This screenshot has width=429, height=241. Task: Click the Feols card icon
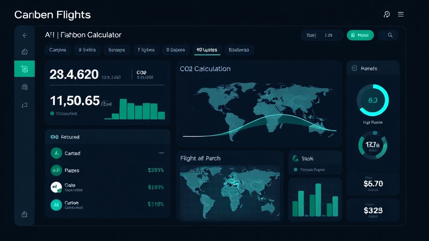295,158
